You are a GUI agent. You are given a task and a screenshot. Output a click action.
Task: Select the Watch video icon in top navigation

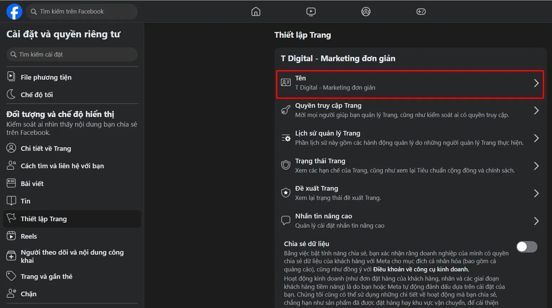click(311, 11)
